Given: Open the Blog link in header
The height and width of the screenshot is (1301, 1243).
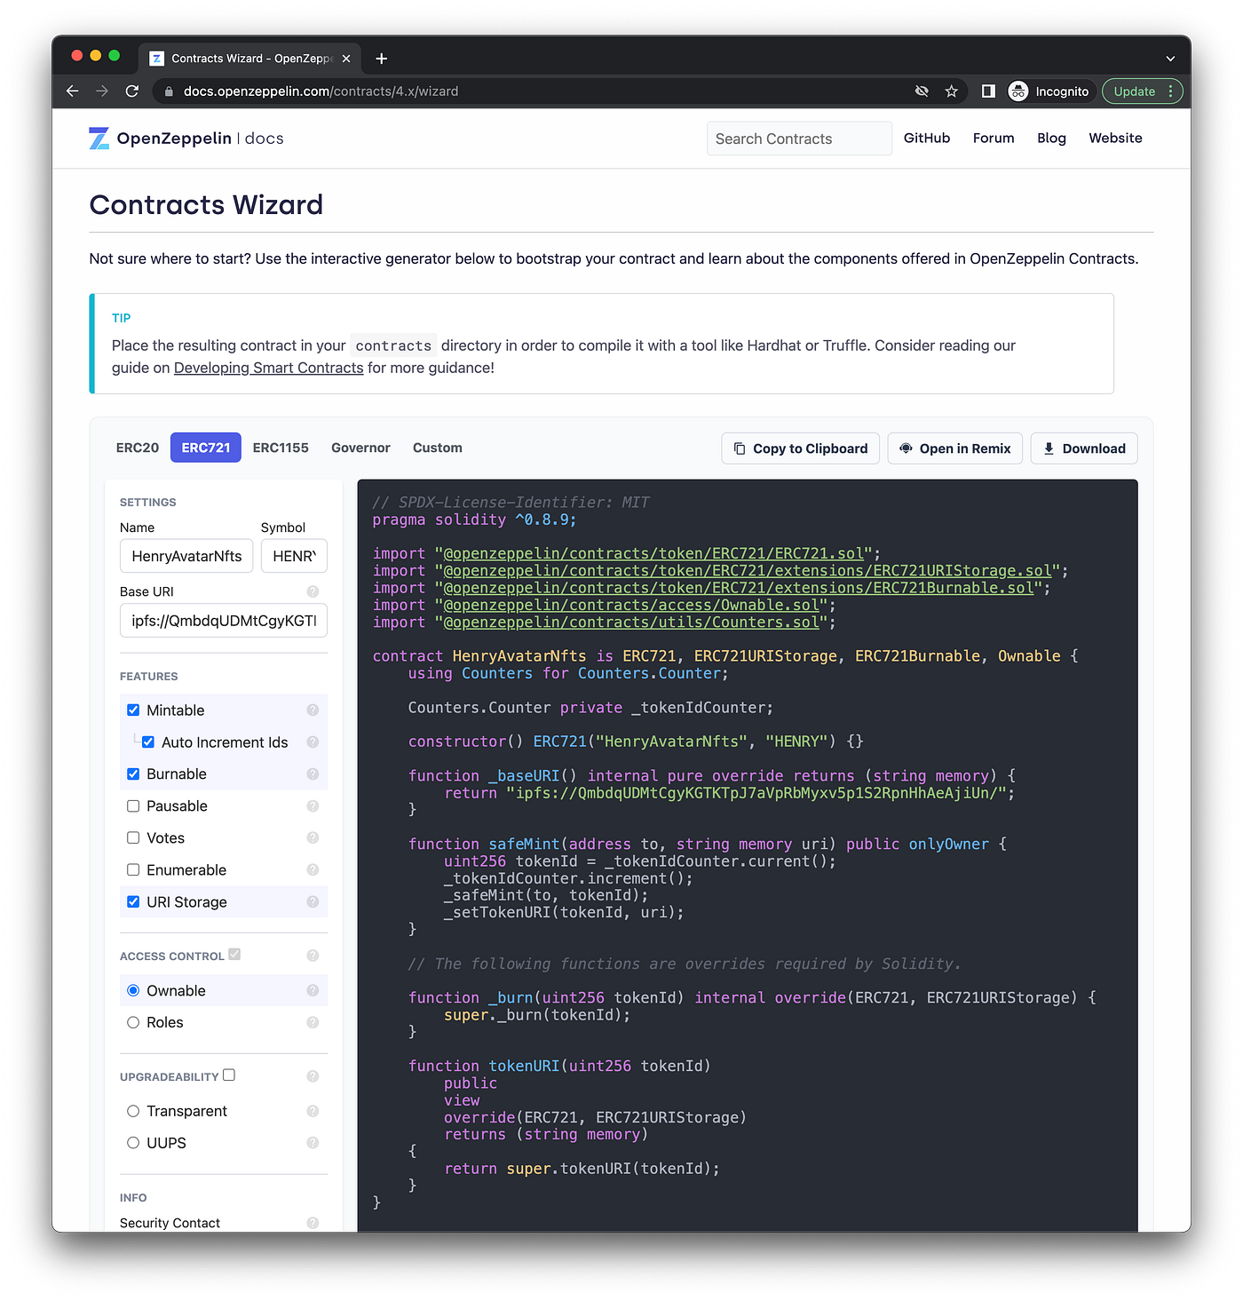Looking at the screenshot, I should click(x=1051, y=139).
